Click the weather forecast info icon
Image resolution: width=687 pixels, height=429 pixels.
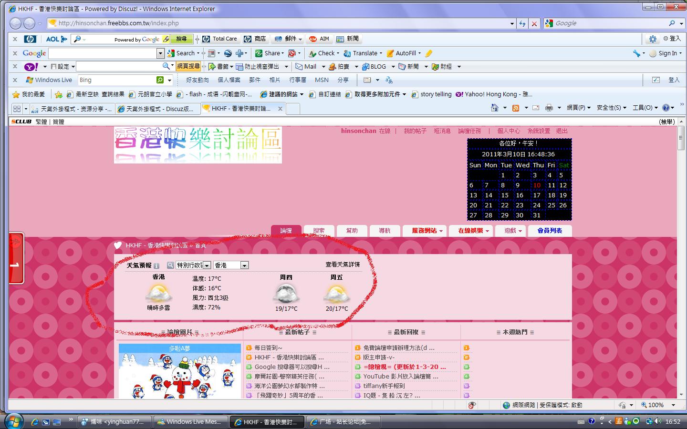(x=156, y=266)
